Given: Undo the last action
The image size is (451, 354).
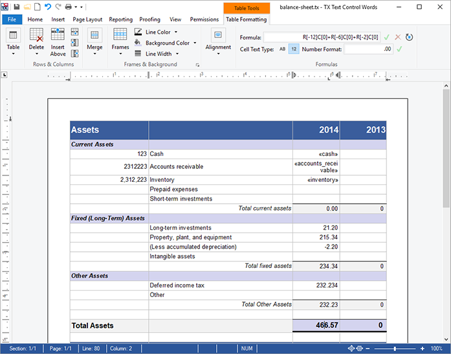Looking at the screenshot, I should coord(48,7).
